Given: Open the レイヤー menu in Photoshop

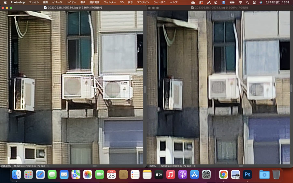Looking at the screenshot, I should [71, 2].
